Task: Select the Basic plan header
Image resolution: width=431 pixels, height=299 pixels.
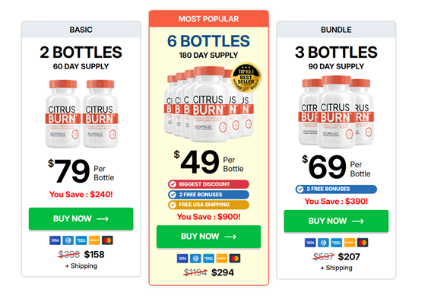Action: click(81, 30)
